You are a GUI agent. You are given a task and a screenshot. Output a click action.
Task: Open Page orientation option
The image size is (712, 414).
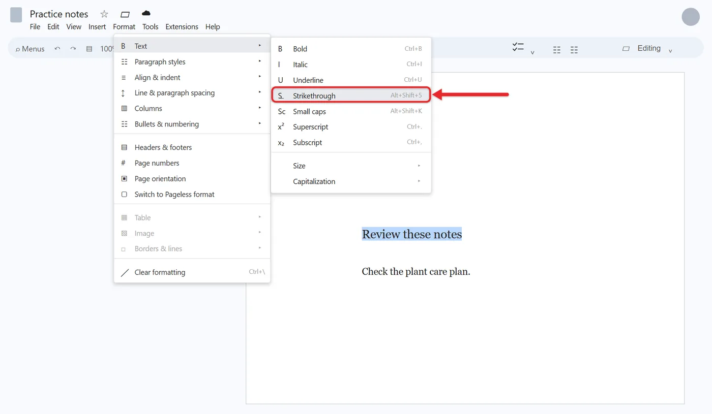pos(192,179)
